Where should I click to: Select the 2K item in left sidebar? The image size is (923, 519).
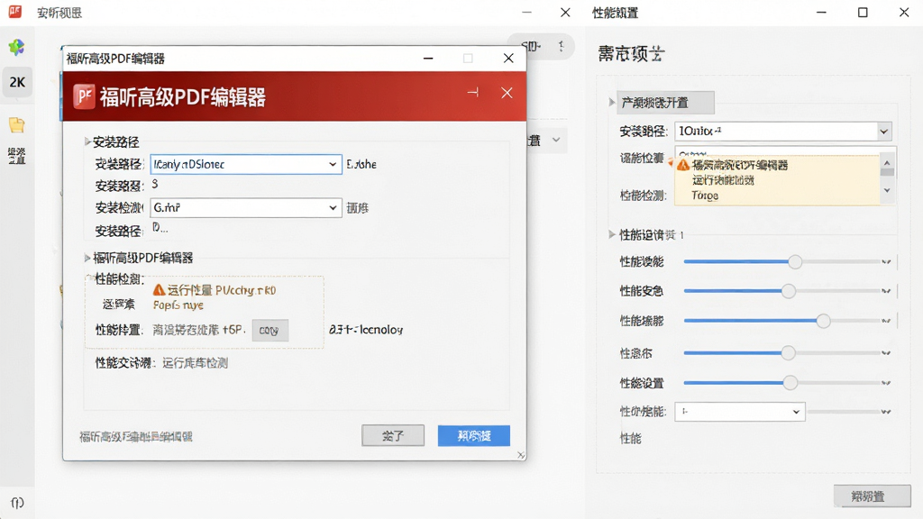coord(17,82)
